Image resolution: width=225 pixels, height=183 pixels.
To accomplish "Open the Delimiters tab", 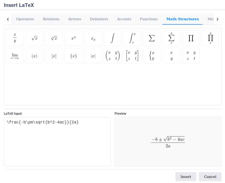I will tap(99, 19).
